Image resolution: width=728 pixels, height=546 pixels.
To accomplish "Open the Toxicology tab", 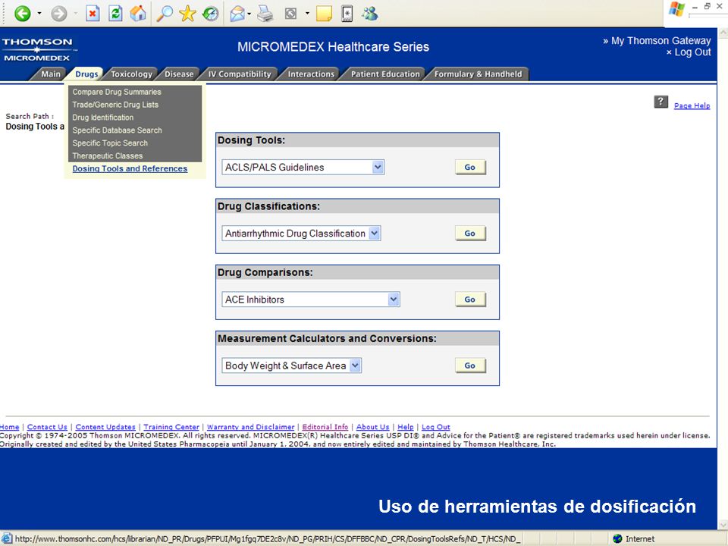I will click(x=131, y=74).
